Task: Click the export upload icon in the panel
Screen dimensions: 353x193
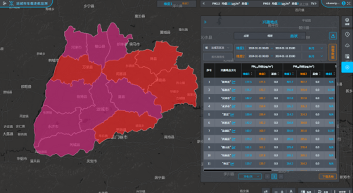Action: [x=333, y=36]
